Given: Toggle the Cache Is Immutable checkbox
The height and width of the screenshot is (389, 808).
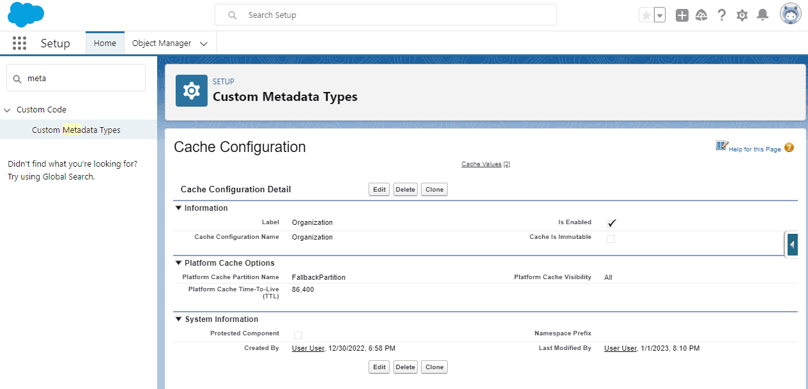Looking at the screenshot, I should tap(611, 238).
